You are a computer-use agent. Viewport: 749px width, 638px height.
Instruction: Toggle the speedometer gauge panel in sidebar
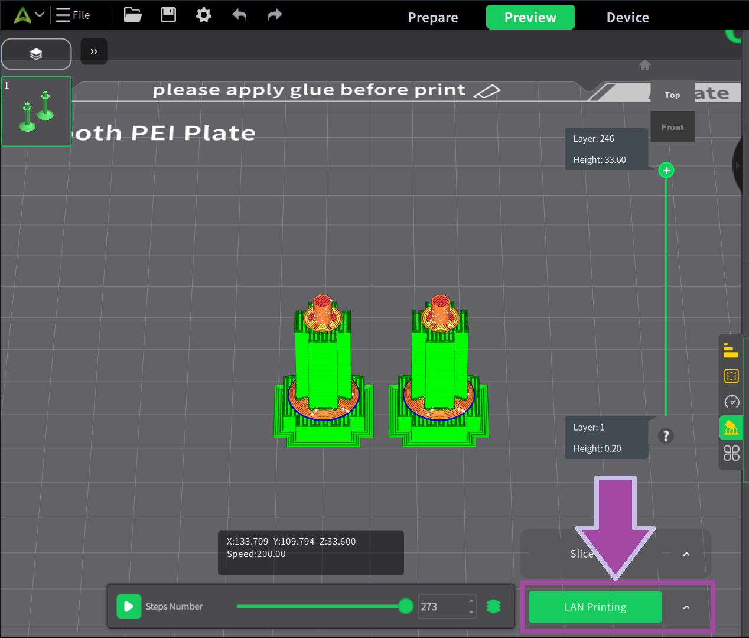[731, 402]
